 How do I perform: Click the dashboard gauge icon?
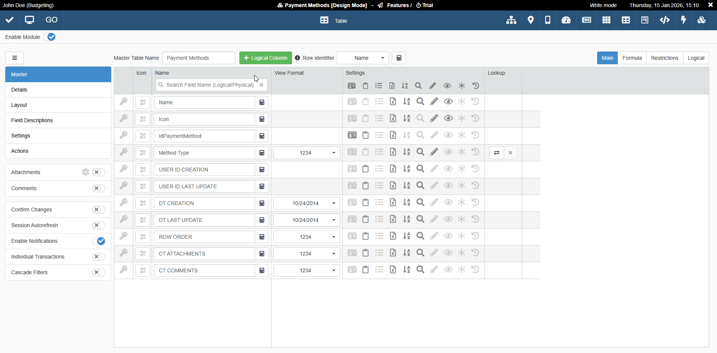(566, 20)
